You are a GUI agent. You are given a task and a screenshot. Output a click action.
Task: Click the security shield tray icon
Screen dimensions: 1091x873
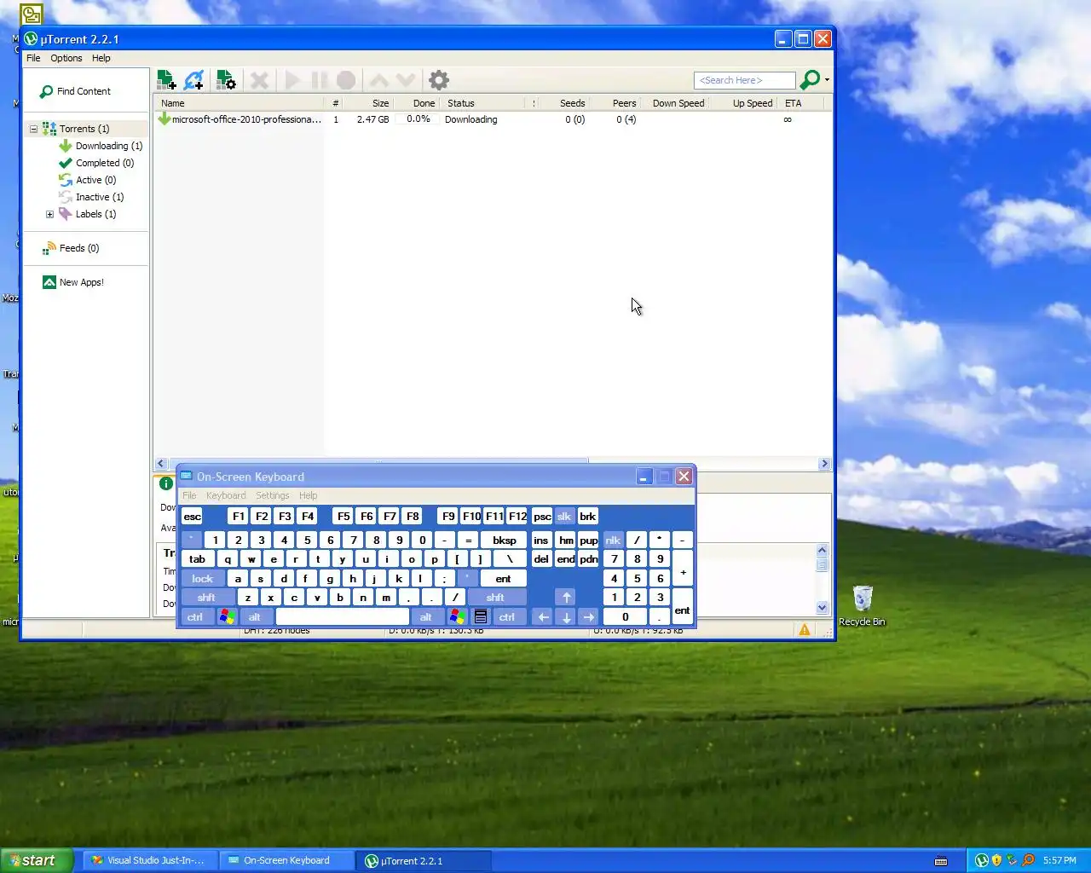996,860
